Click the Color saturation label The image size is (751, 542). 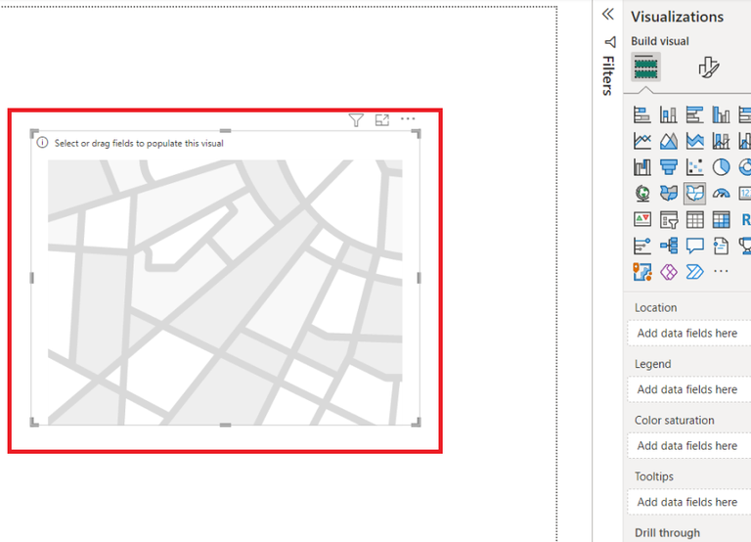click(675, 421)
